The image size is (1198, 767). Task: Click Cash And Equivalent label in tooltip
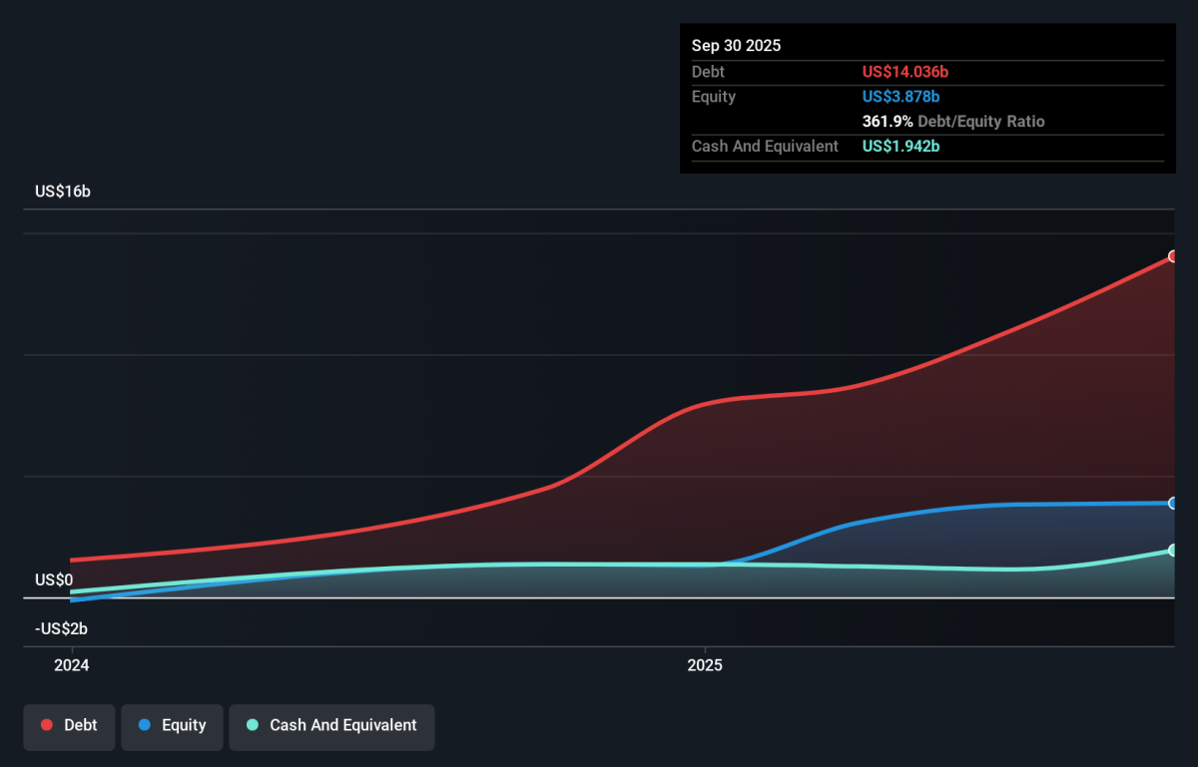click(765, 147)
